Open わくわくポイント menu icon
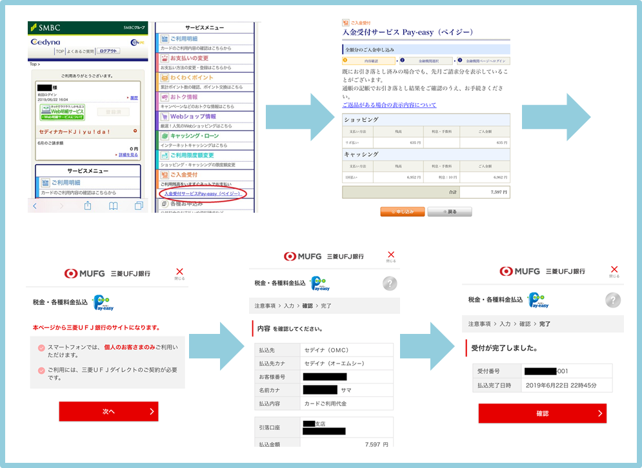This screenshot has height=468, width=642. pyautogui.click(x=164, y=78)
